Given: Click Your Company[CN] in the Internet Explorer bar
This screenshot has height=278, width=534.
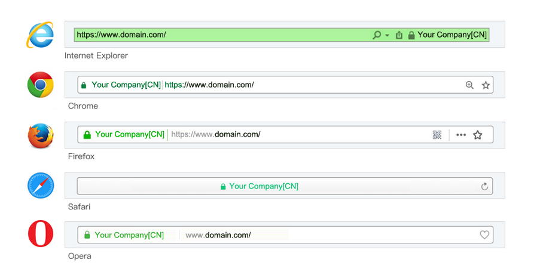Looking at the screenshot, I should coord(452,35).
